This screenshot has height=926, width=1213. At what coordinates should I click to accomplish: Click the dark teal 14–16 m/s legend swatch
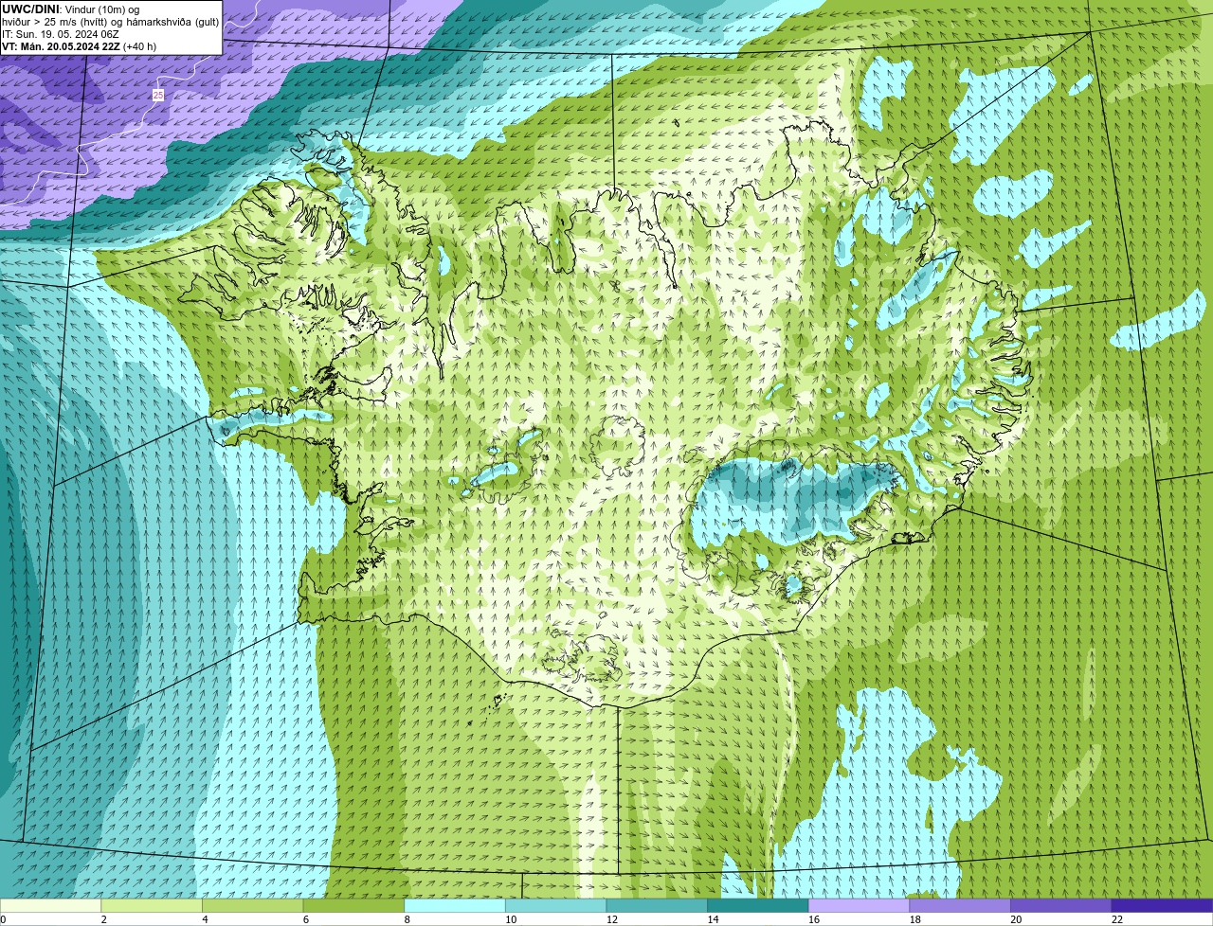click(758, 905)
